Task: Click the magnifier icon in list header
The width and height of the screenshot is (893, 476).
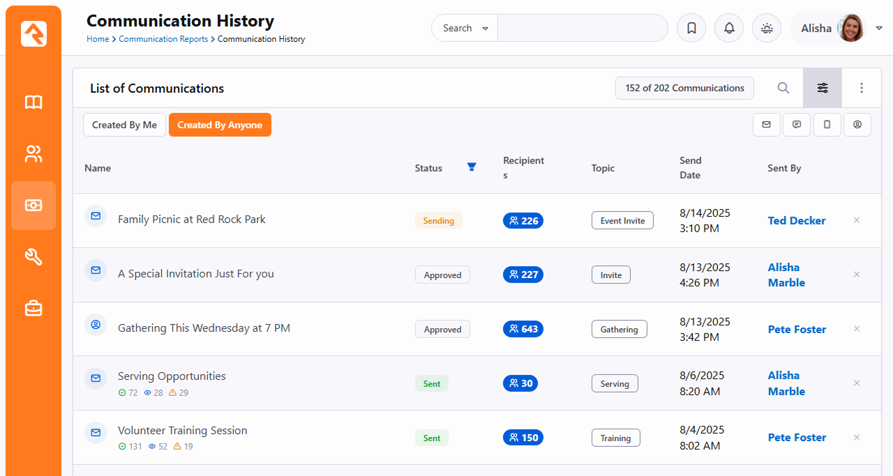Action: point(783,88)
